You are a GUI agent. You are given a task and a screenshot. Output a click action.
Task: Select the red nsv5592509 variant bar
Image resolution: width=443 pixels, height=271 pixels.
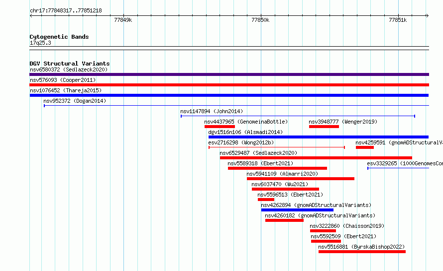coord(326,241)
